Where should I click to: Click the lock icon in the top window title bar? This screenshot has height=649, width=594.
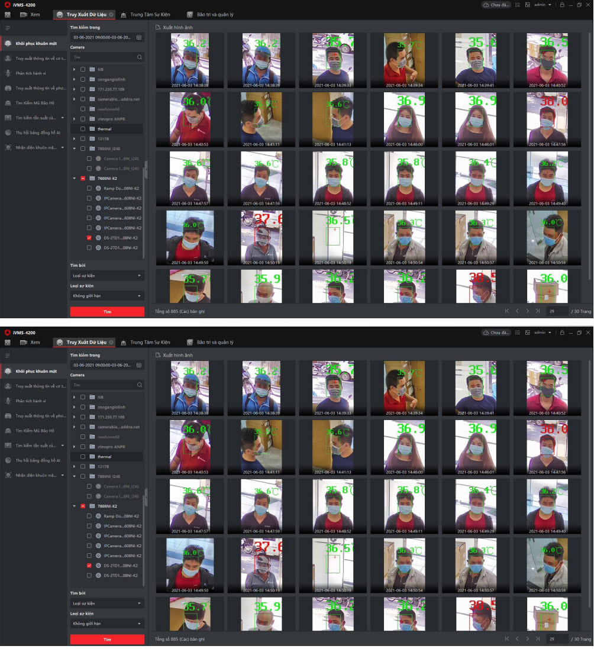561,5
